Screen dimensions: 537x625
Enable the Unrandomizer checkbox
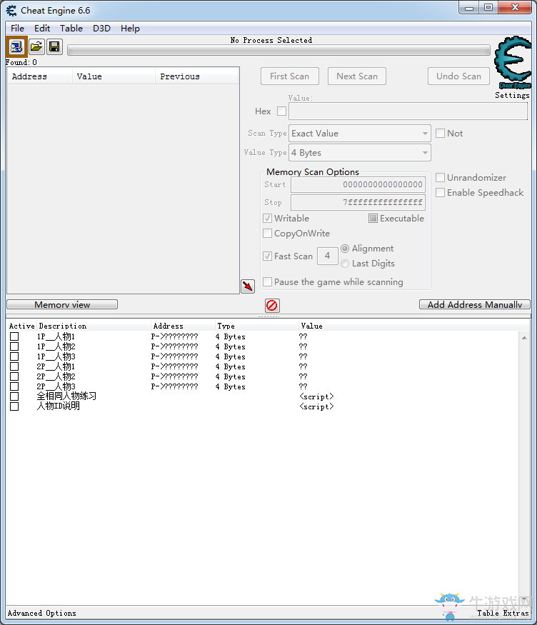click(440, 177)
